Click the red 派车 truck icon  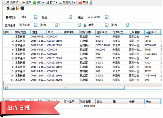pyautogui.click(x=24, y=2)
